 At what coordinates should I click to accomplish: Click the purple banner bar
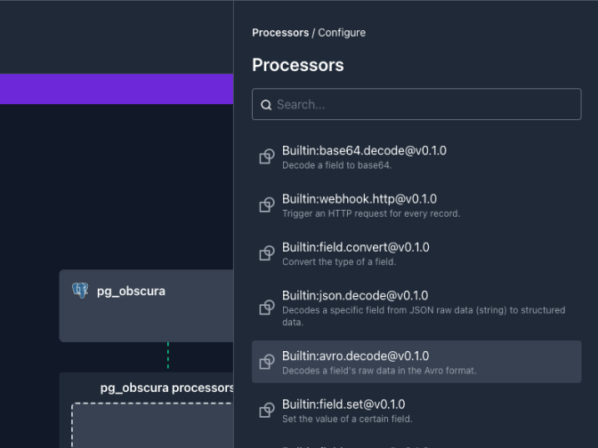point(117,89)
